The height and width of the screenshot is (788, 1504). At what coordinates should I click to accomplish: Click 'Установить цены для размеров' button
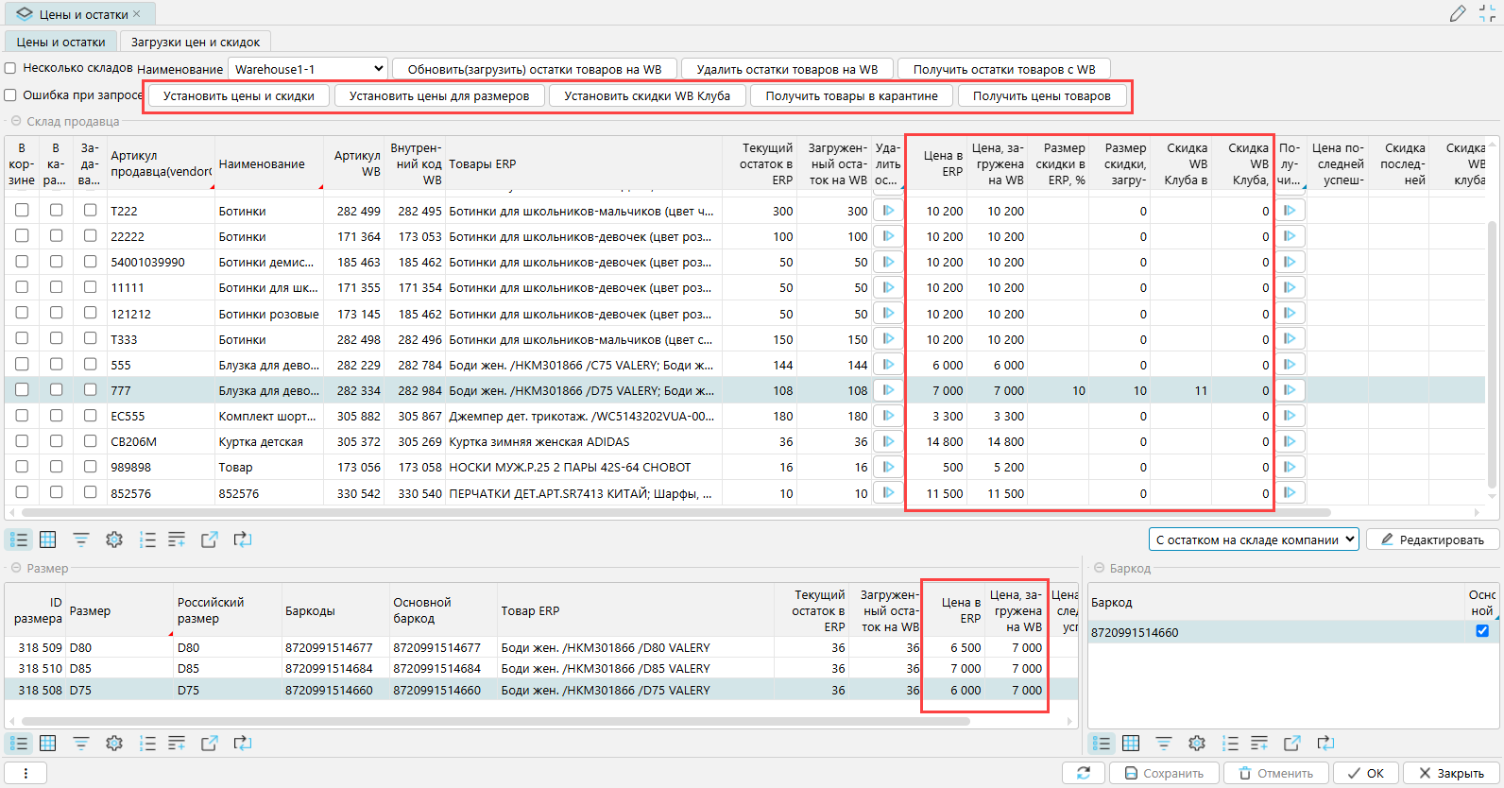439,95
